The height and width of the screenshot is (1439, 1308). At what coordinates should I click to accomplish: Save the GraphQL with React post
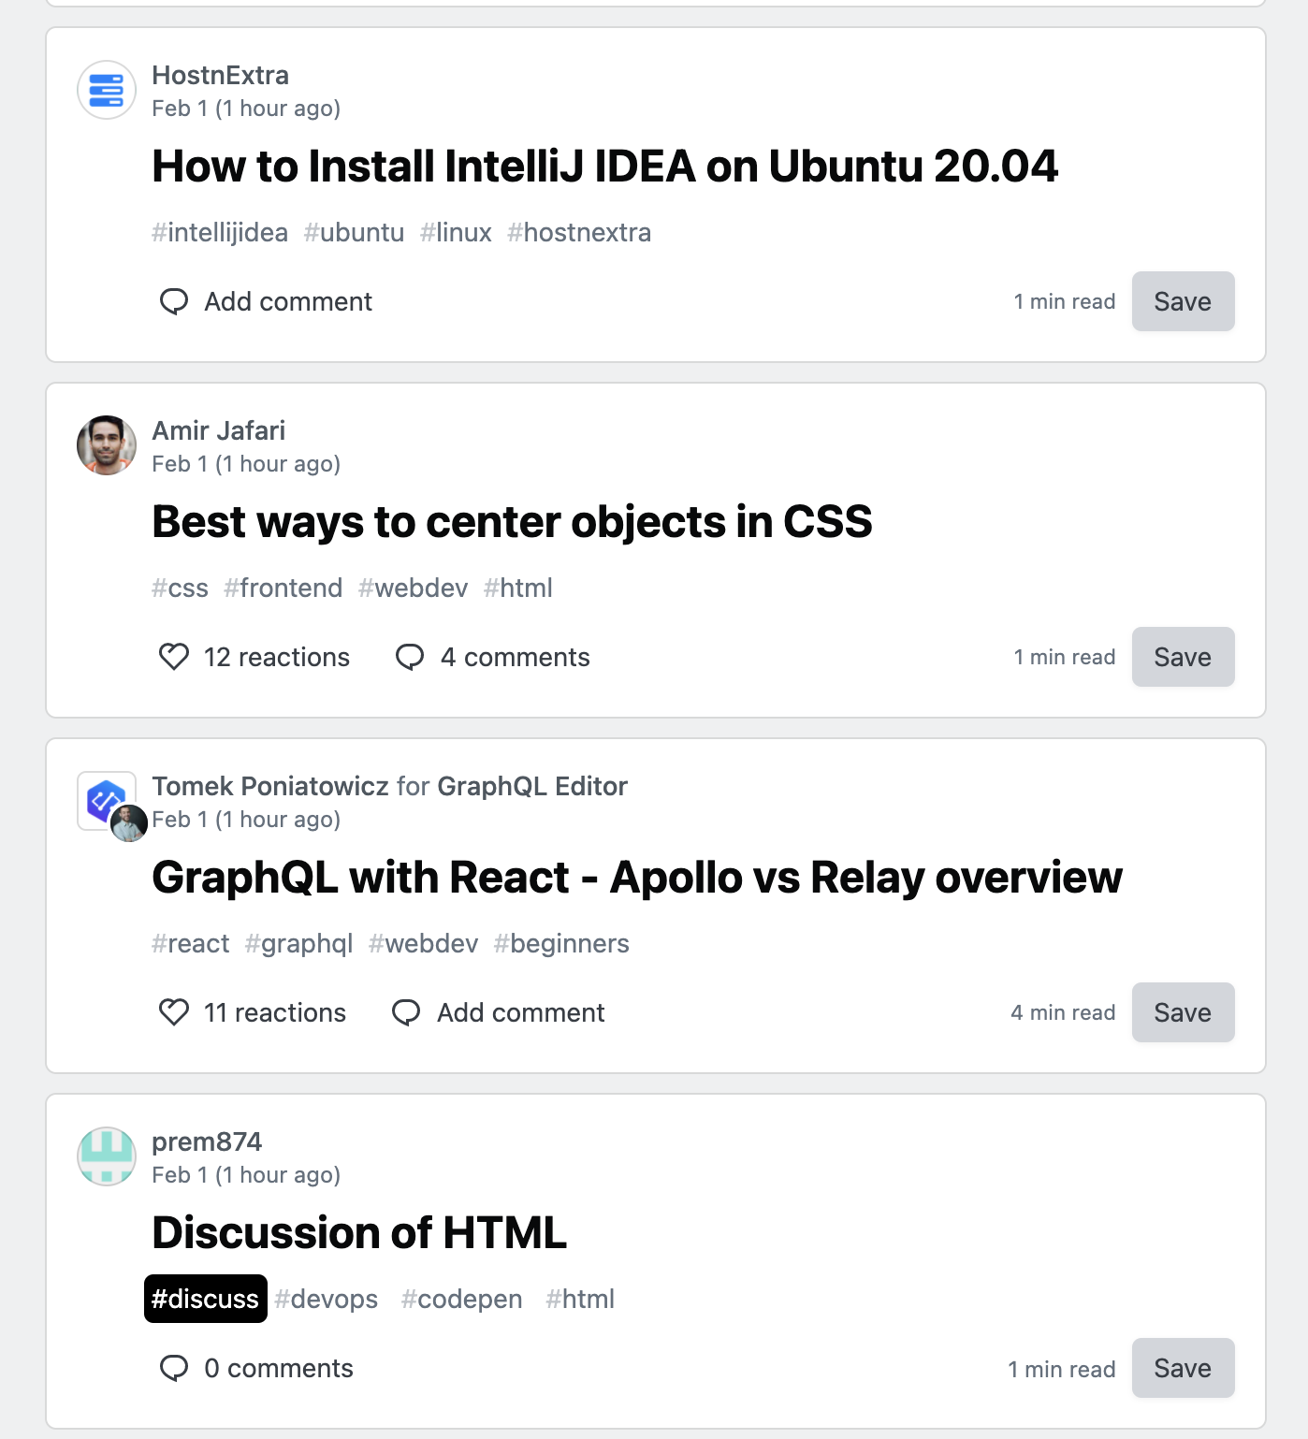point(1183,1012)
